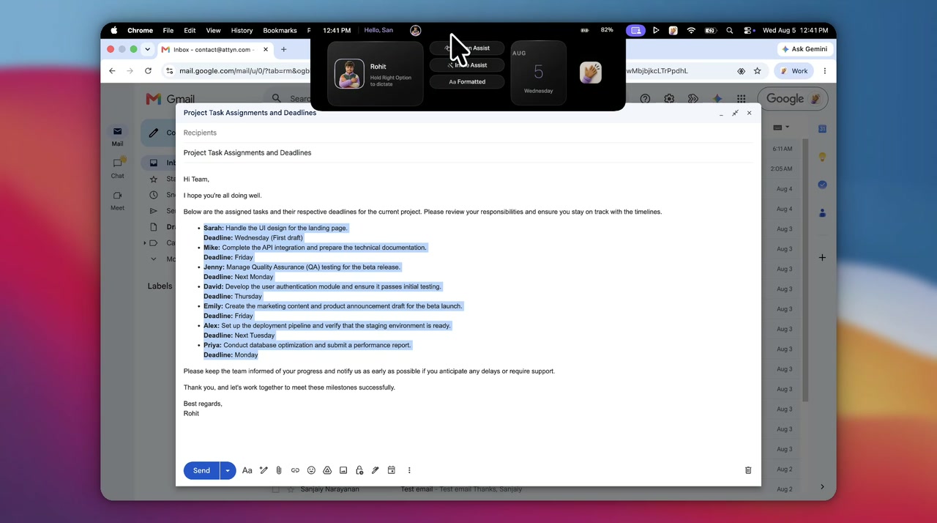The image size is (937, 523).
Task: Open formatting options in compose toolbar
Action: tap(247, 470)
